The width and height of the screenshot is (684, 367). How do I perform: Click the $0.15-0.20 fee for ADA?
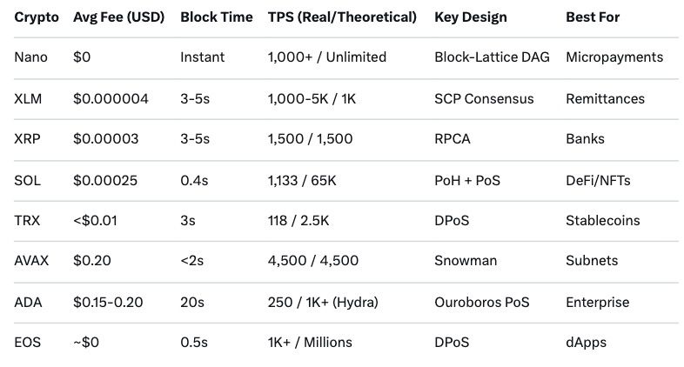click(x=109, y=302)
